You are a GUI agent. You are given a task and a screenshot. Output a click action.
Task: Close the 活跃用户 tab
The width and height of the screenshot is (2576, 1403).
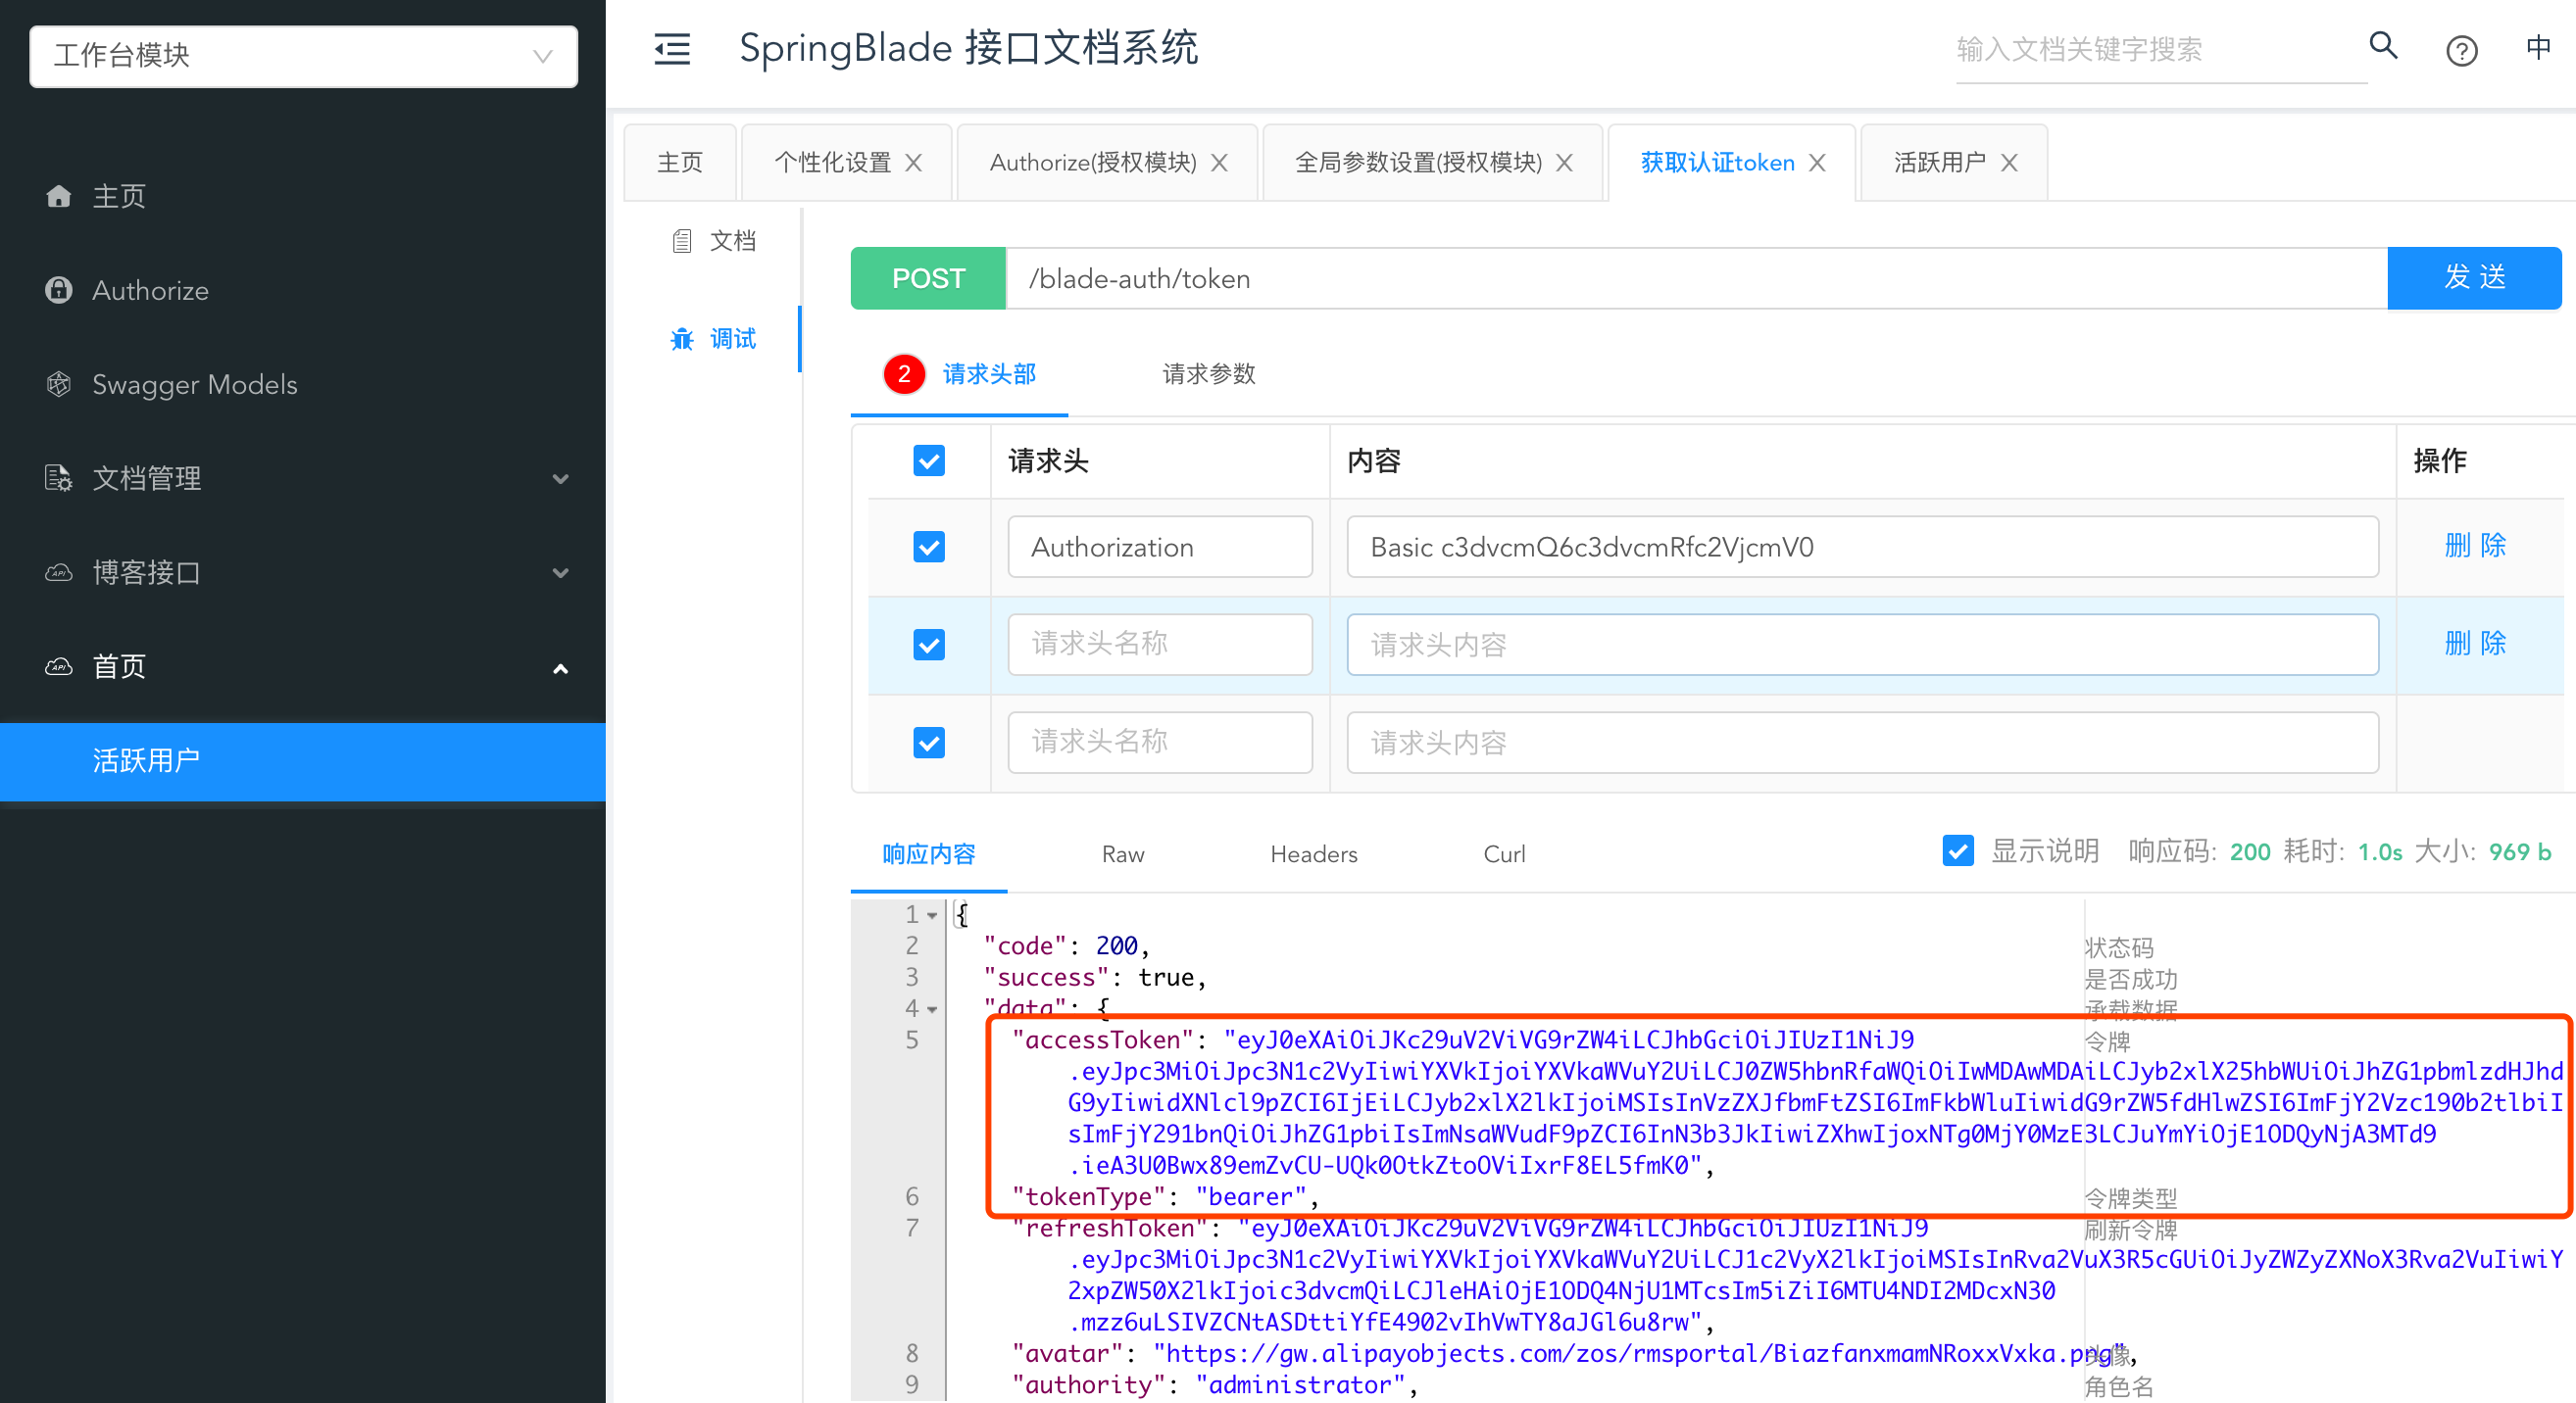coord(2009,163)
